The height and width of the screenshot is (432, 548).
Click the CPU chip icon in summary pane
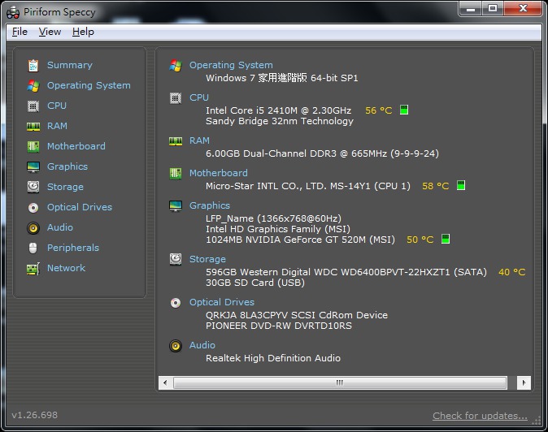pyautogui.click(x=176, y=98)
